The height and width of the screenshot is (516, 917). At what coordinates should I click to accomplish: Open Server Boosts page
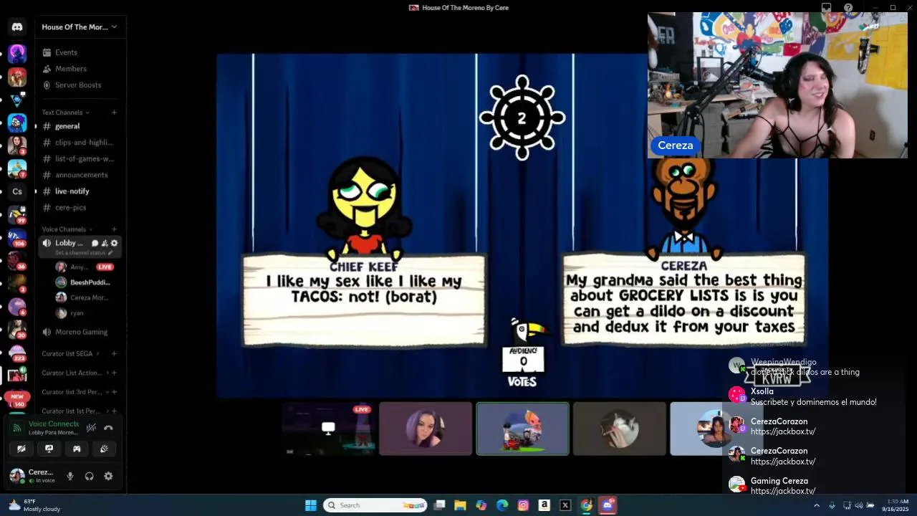point(79,85)
